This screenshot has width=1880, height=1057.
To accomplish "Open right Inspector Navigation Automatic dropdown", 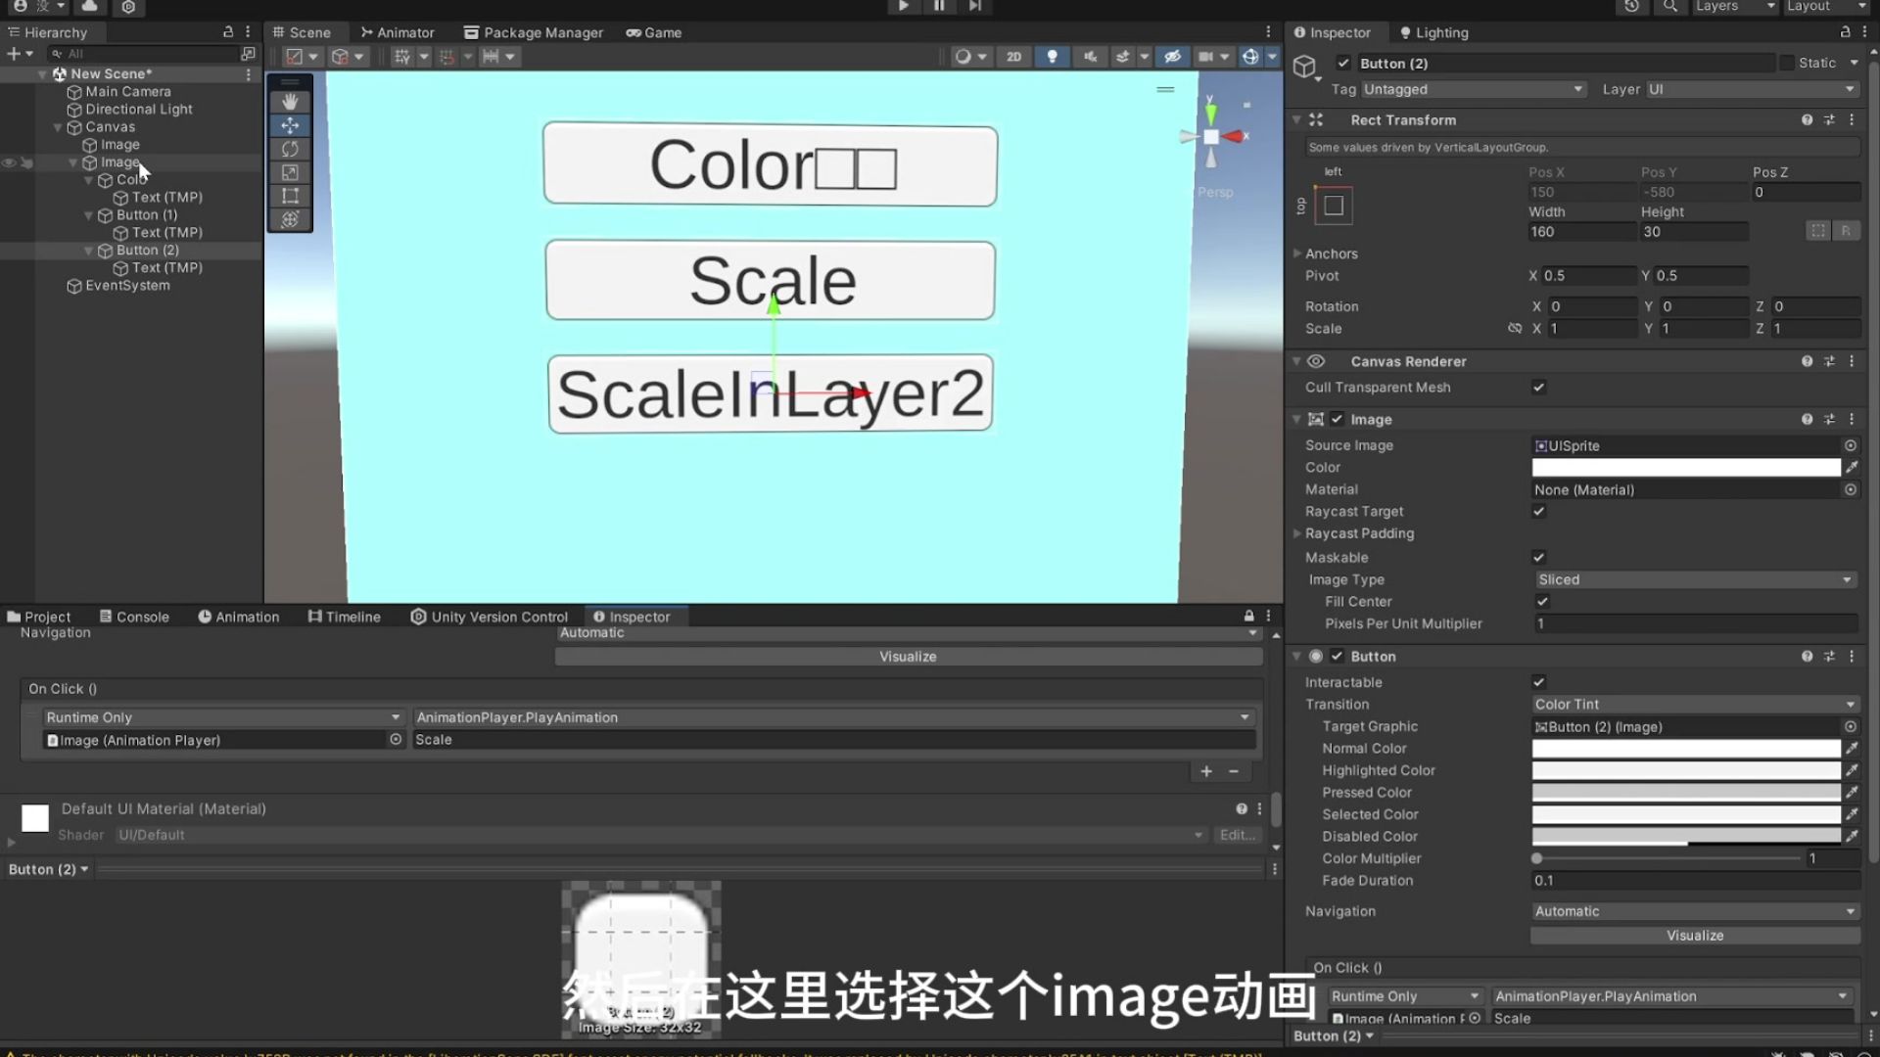I will 1695,911.
